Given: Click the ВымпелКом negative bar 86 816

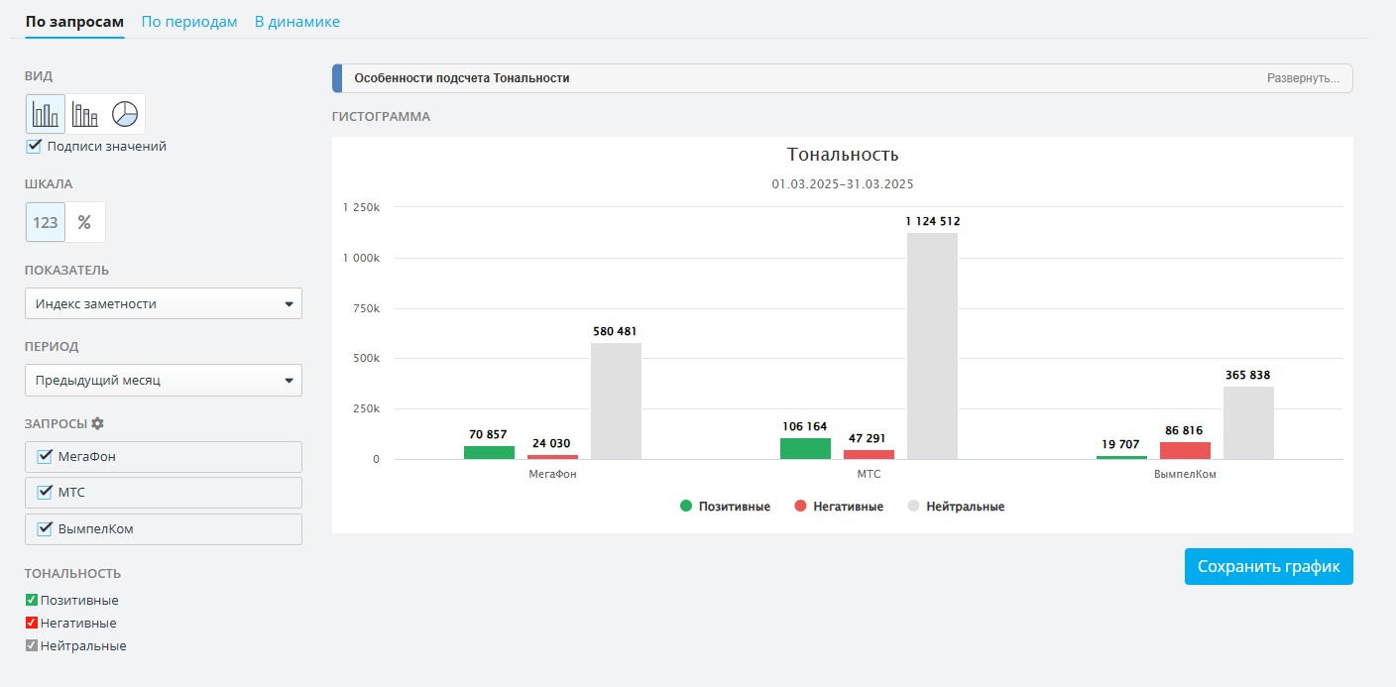Looking at the screenshot, I should click(x=1185, y=450).
